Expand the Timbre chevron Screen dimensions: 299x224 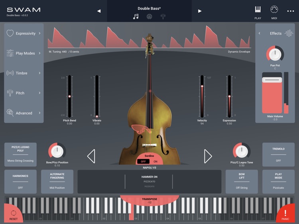[39, 73]
